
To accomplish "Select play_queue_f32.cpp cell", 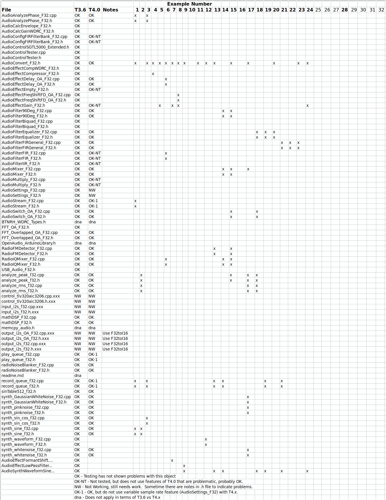I will click(37, 354).
